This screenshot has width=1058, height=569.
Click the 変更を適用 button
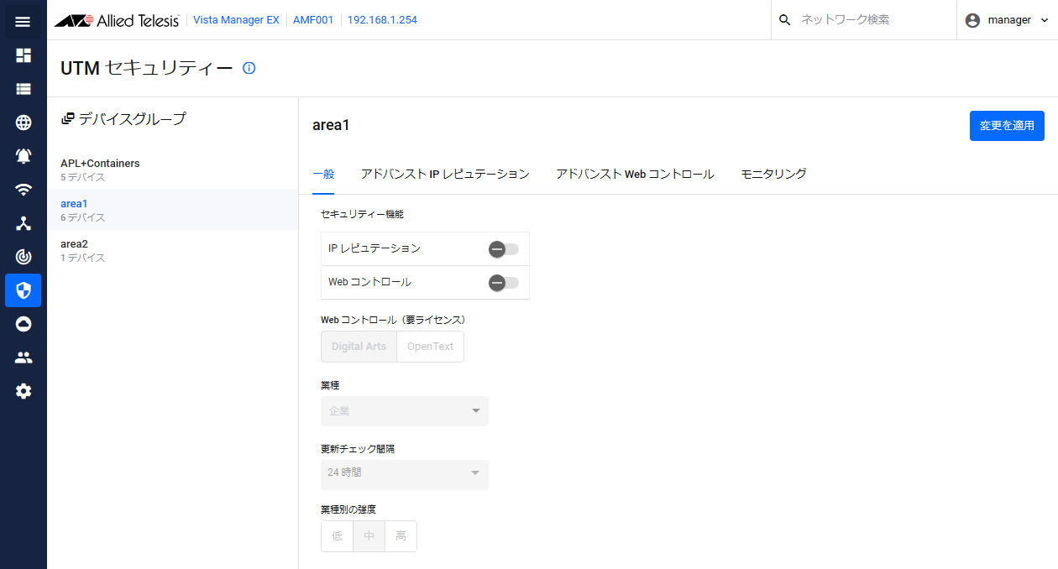1007,126
